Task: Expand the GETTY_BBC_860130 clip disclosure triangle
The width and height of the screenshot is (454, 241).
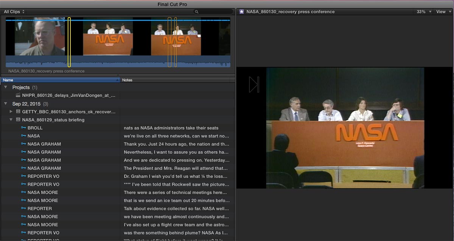Action: [x=11, y=112]
